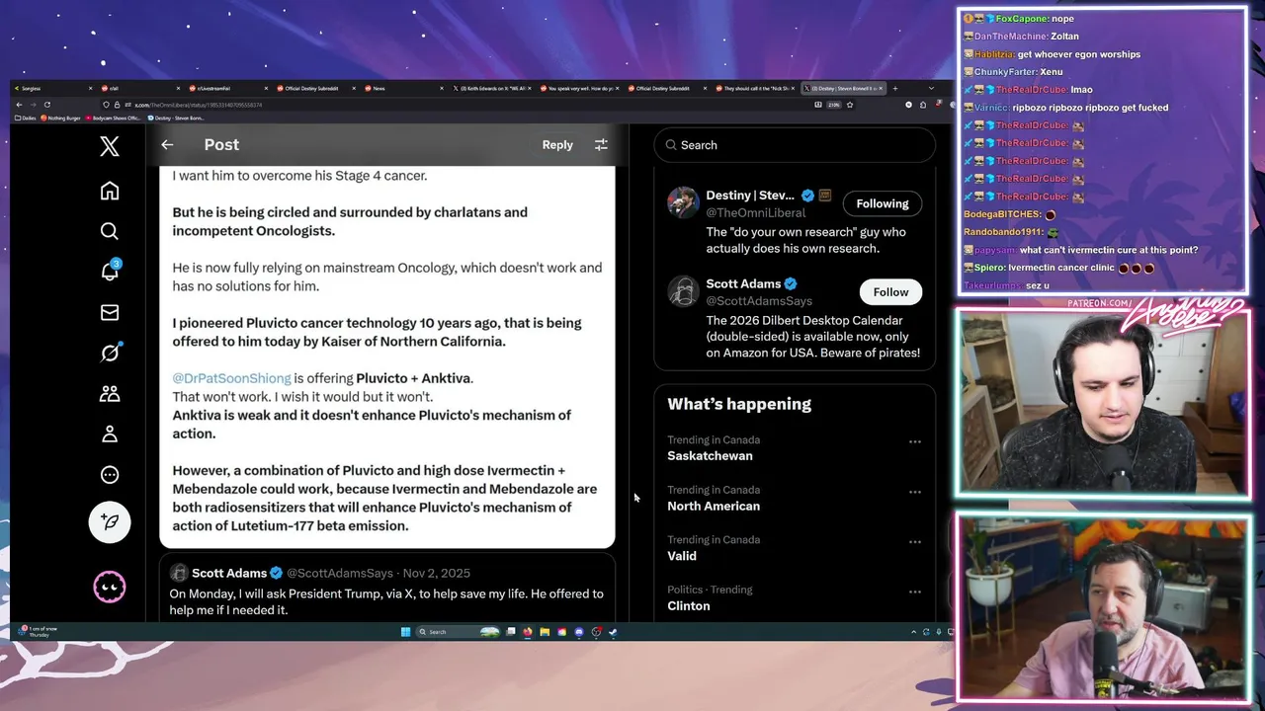Click the Following button for Destiny
1265x711 pixels.
[883, 203]
